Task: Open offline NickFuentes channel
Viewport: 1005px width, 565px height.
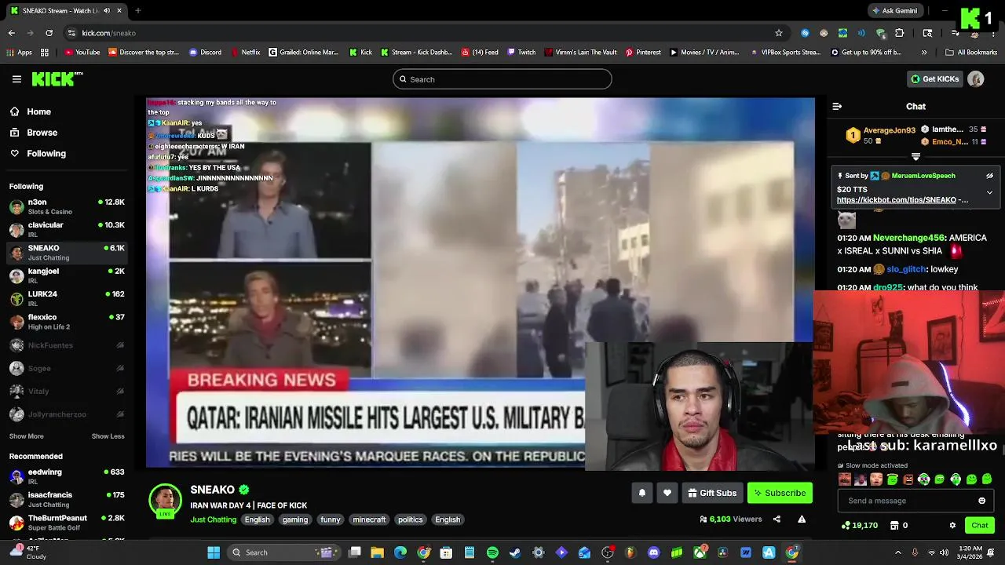Action: pyautogui.click(x=67, y=345)
